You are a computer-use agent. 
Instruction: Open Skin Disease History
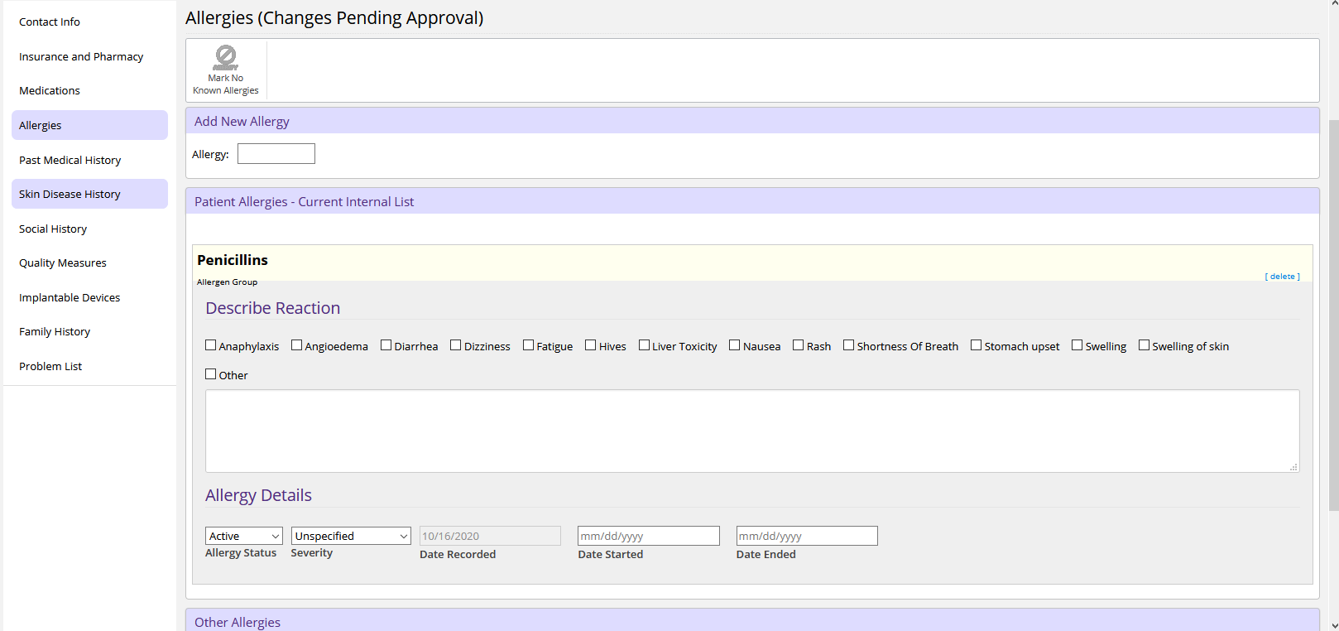pos(89,194)
